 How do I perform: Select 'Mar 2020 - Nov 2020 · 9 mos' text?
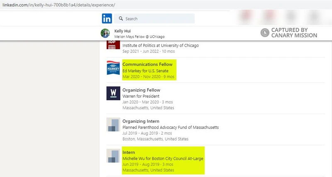[149, 77]
